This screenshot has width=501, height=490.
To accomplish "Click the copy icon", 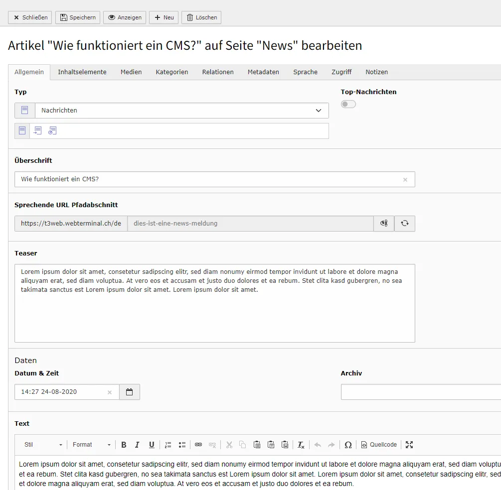I will pyautogui.click(x=243, y=445).
